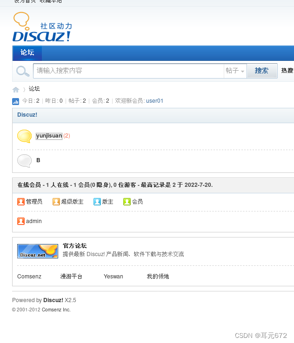
Task: Click the Comsenz Inc. footer link
Action: pyautogui.click(x=56, y=310)
